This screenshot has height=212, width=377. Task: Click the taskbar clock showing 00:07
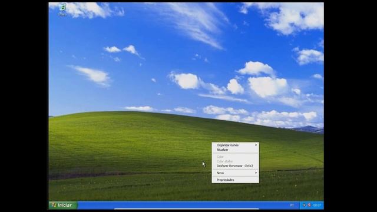click(x=317, y=206)
